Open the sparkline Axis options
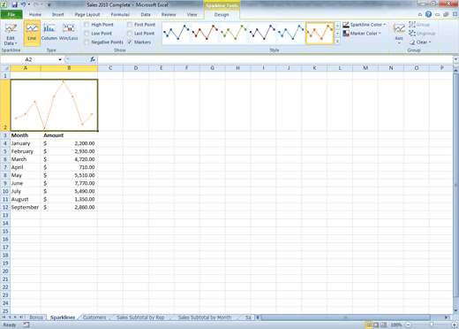 click(x=399, y=34)
